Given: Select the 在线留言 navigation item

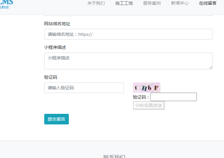Looking at the screenshot, I should pos(207,3).
